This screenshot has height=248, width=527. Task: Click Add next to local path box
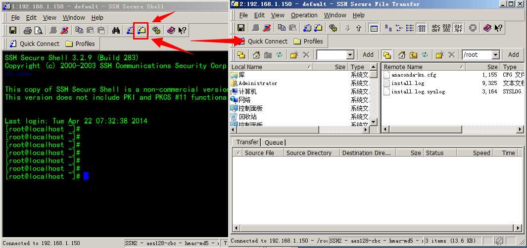click(x=368, y=55)
